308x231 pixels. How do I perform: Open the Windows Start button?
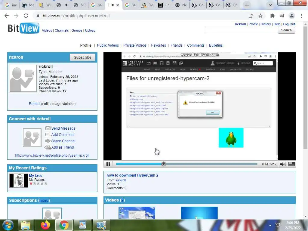[8, 225]
